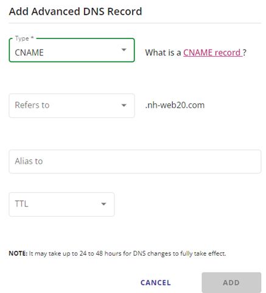Open the CNAME record help link
The width and height of the screenshot is (266, 293).
pyautogui.click(x=212, y=52)
